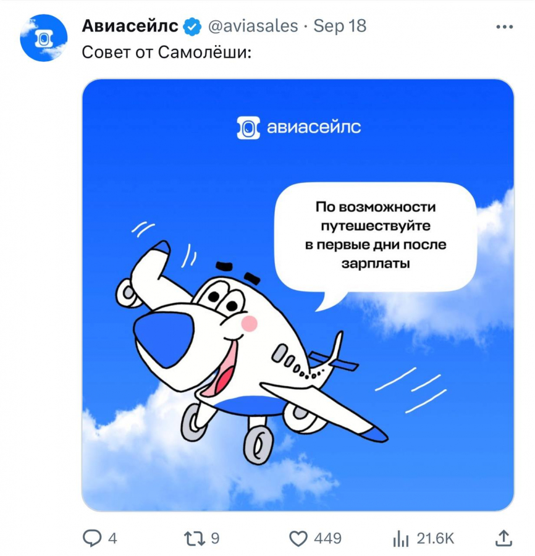535x556 pixels.
Task: Click the 21.6K views count
Action: pos(435,538)
